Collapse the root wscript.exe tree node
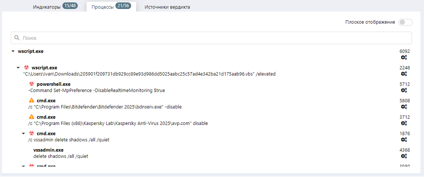Screen dimensions: 424x177 click(13, 51)
